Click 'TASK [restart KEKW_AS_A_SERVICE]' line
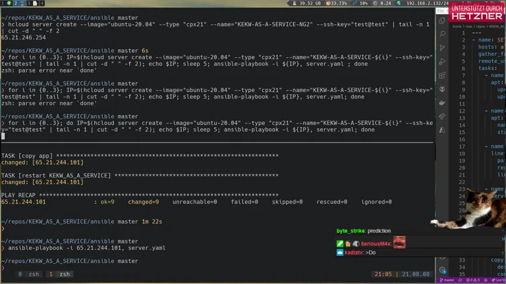 [x=140, y=176]
